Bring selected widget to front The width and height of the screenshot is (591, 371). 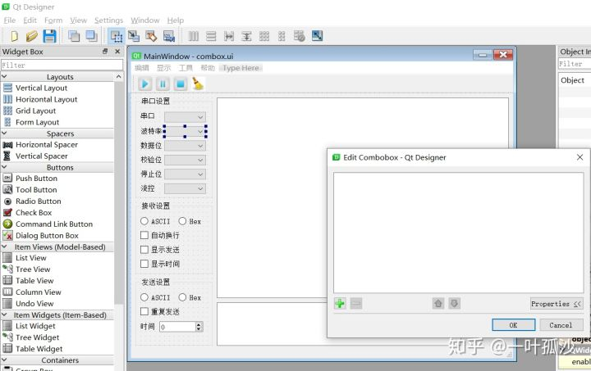91,36
